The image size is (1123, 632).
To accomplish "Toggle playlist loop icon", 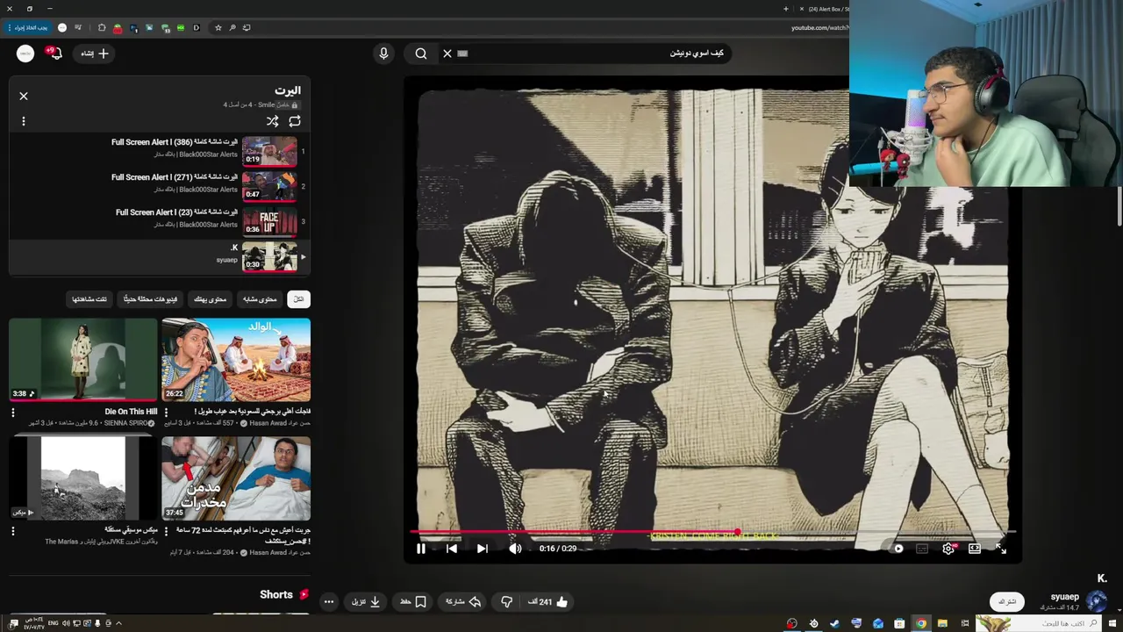I will [295, 121].
